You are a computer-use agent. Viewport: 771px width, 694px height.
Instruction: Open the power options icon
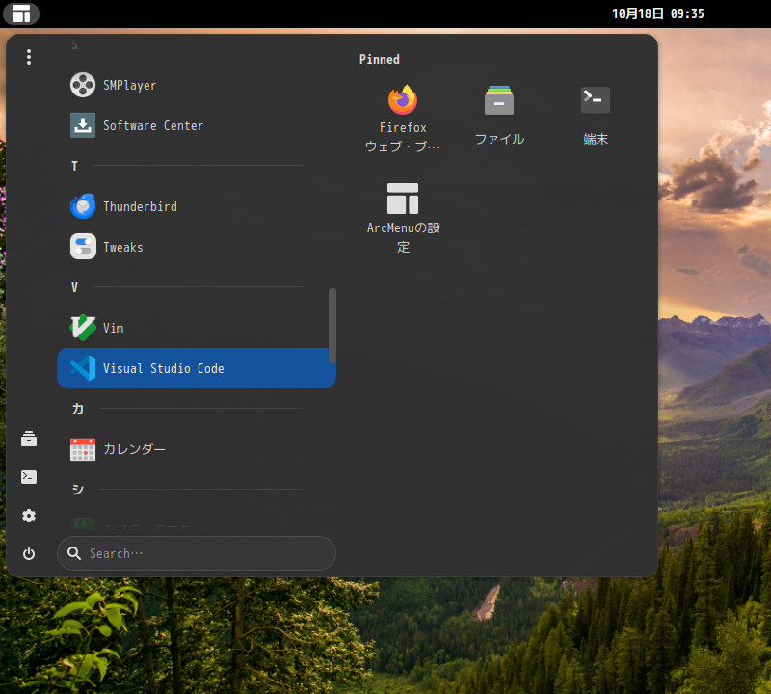pos(29,554)
